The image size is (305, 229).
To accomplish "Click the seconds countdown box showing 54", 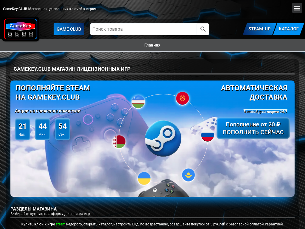I will click(63, 129).
